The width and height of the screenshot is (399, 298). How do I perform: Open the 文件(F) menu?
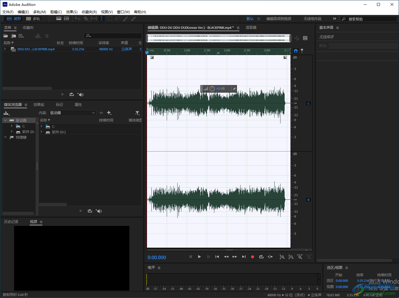point(8,12)
